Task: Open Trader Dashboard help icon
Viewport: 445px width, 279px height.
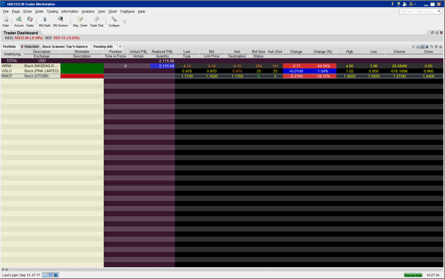Action: 437,32
